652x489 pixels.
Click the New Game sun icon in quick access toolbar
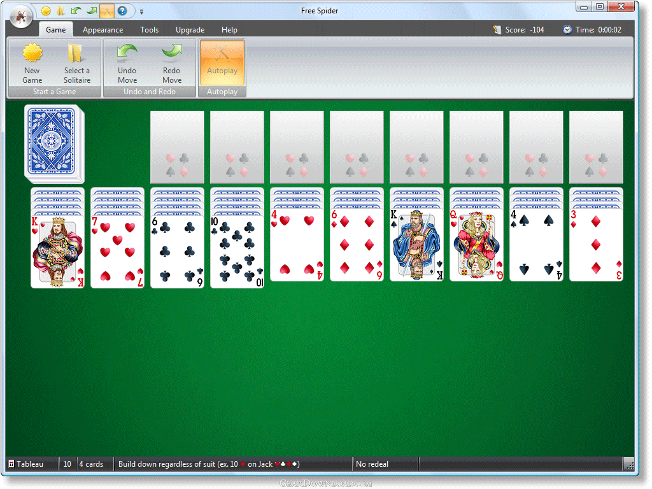click(46, 11)
